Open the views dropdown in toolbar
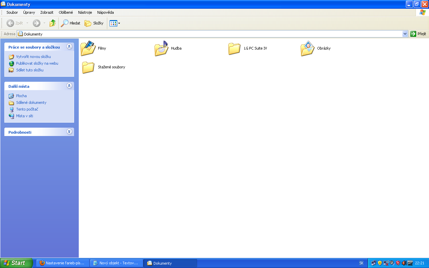The image size is (429, 268). coord(115,23)
